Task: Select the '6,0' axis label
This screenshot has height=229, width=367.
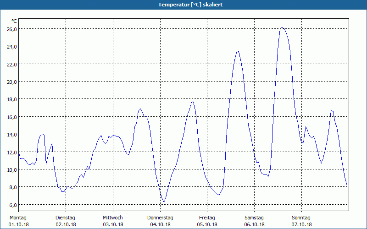Action: coord(13,205)
